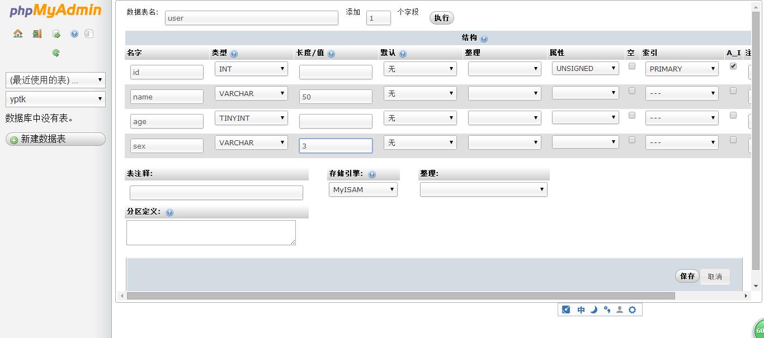
Task: Click the length field for age row
Action: (336, 121)
